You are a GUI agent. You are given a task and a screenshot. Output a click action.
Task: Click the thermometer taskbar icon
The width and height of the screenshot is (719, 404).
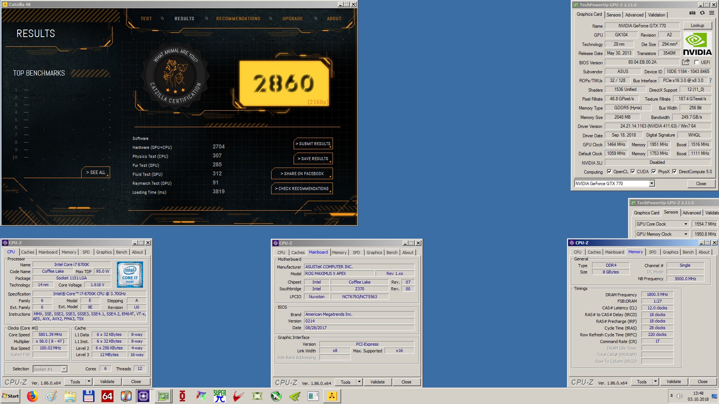126,396
